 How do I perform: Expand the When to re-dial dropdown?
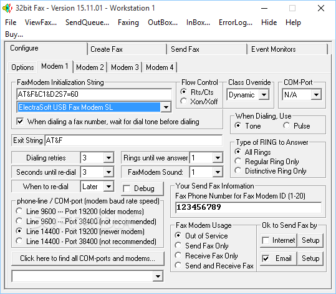point(108,187)
